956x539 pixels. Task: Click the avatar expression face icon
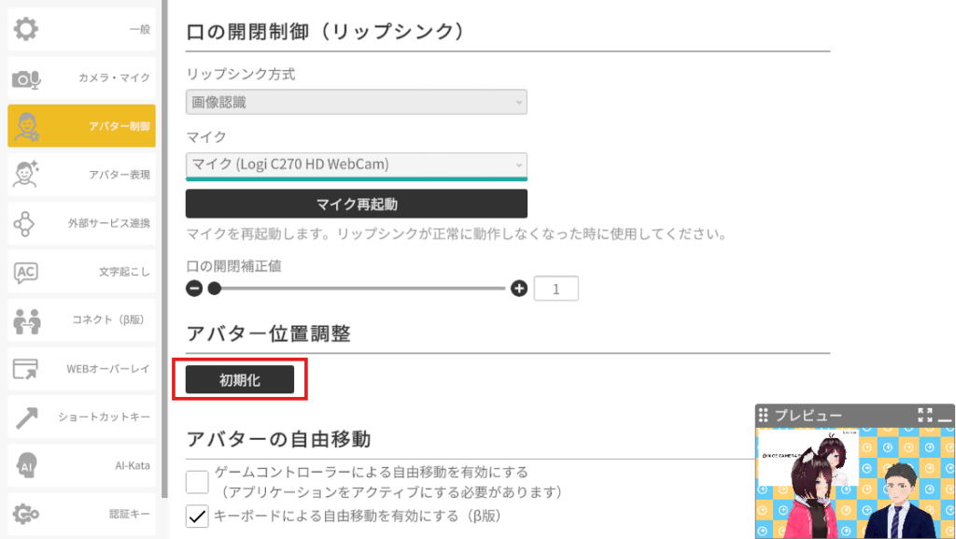pyautogui.click(x=26, y=175)
